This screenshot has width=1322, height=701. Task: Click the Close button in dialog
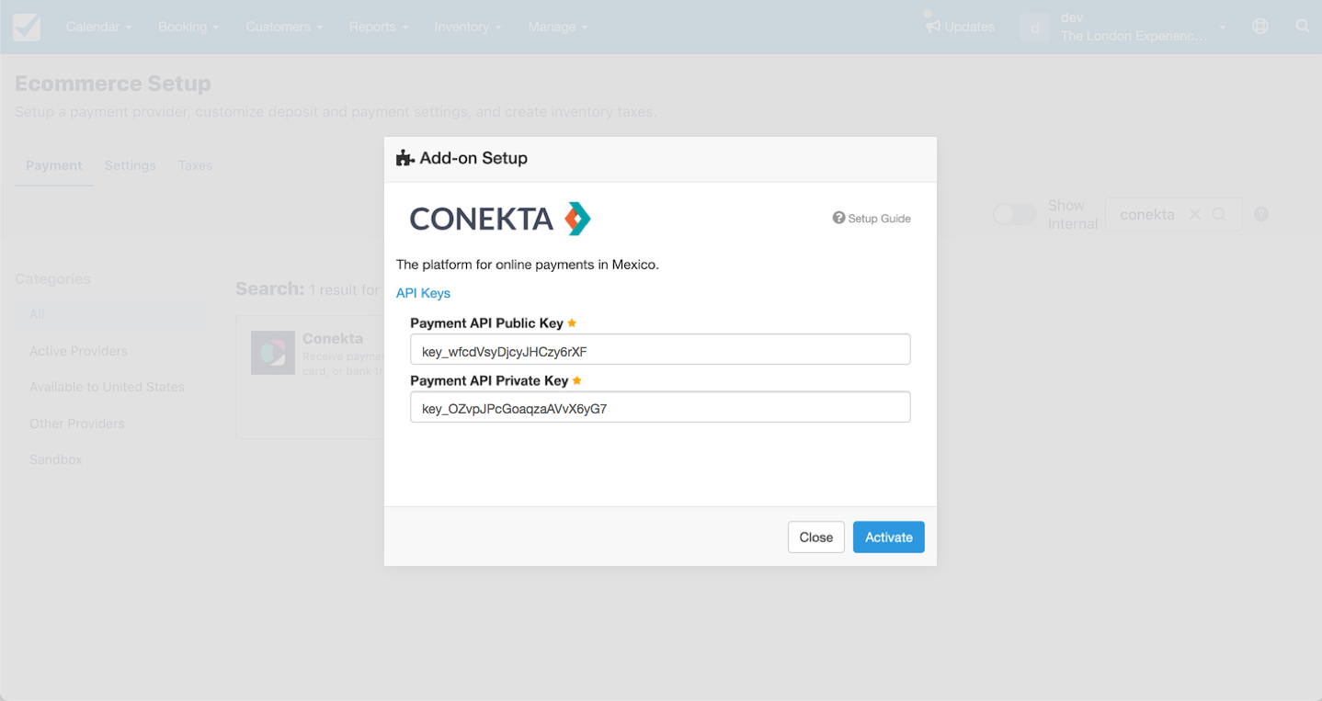(x=816, y=537)
